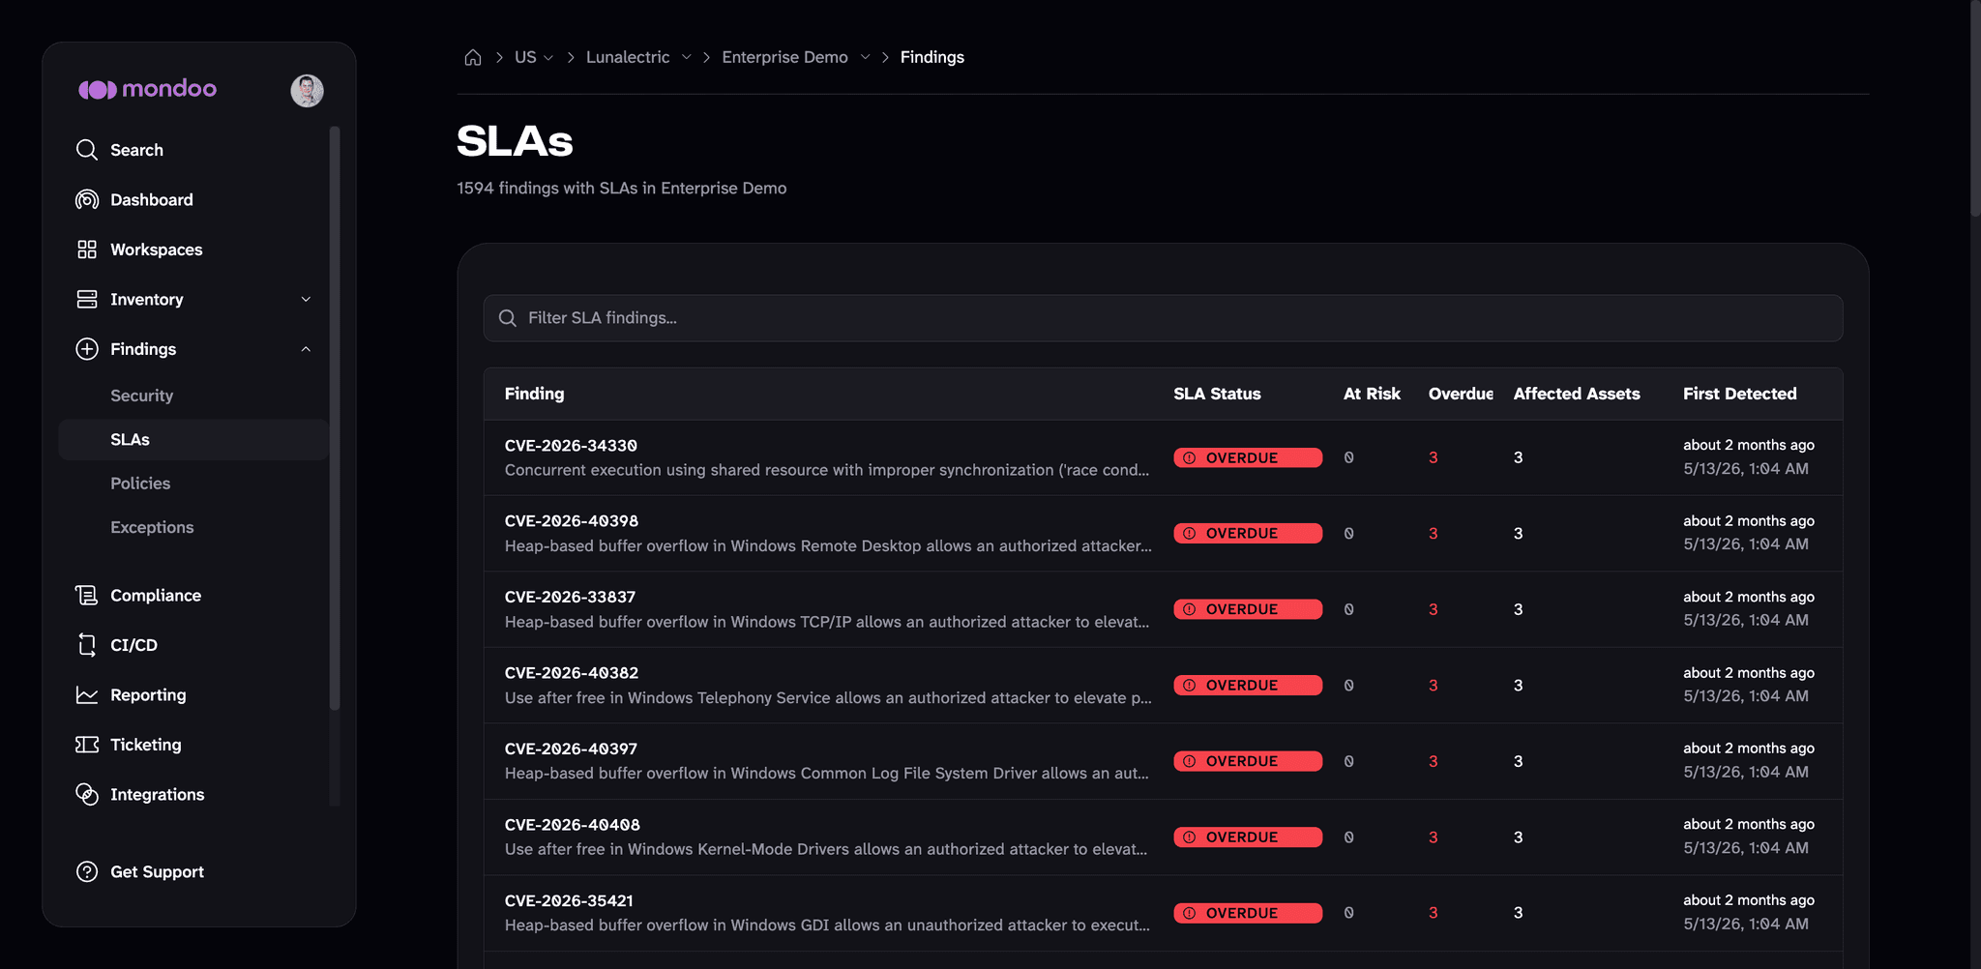The height and width of the screenshot is (969, 1981).
Task: Click the Inventory server icon
Action: pos(87,299)
